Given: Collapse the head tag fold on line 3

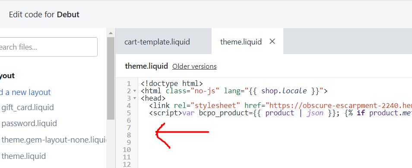Looking at the screenshot, I should point(135,98).
